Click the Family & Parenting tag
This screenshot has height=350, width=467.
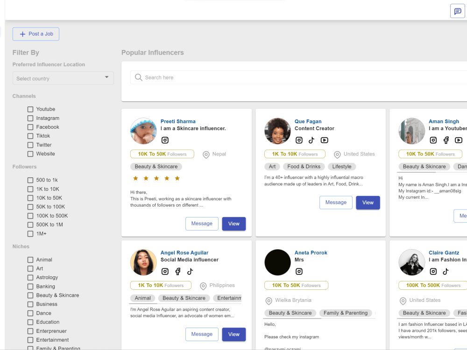click(346, 313)
